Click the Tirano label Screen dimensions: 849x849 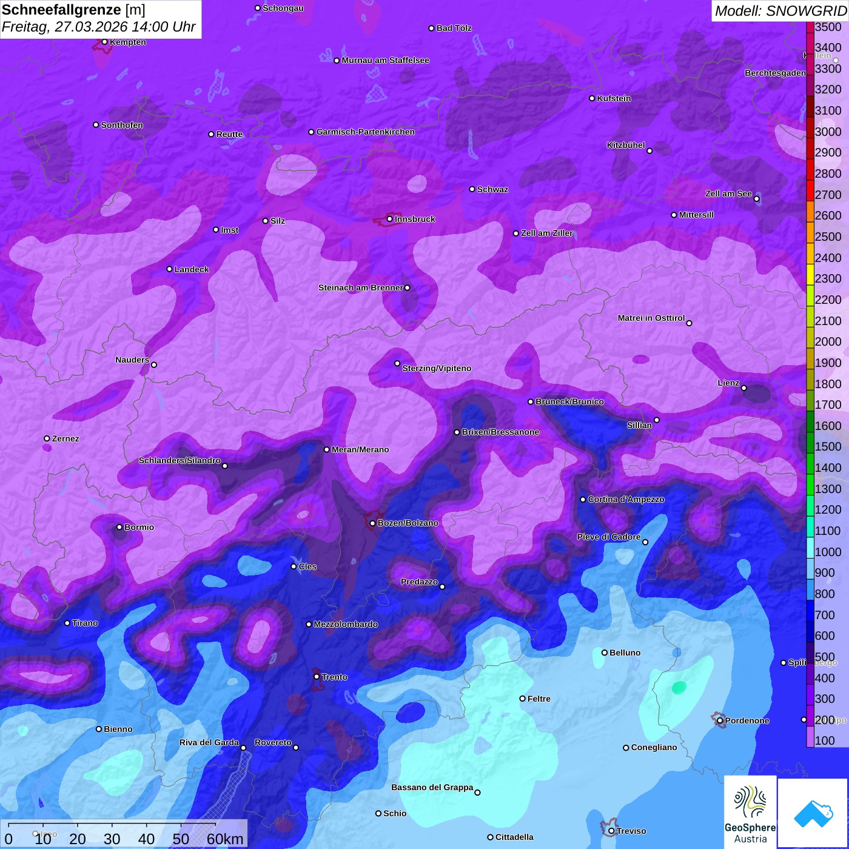pyautogui.click(x=85, y=623)
